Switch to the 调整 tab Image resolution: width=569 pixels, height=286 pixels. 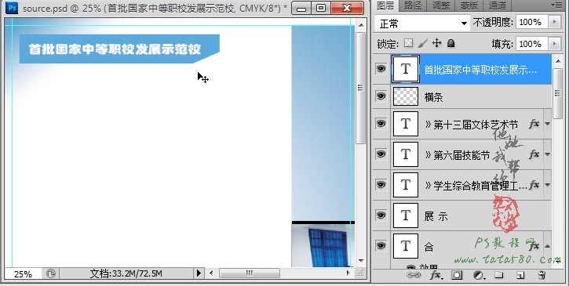click(441, 5)
